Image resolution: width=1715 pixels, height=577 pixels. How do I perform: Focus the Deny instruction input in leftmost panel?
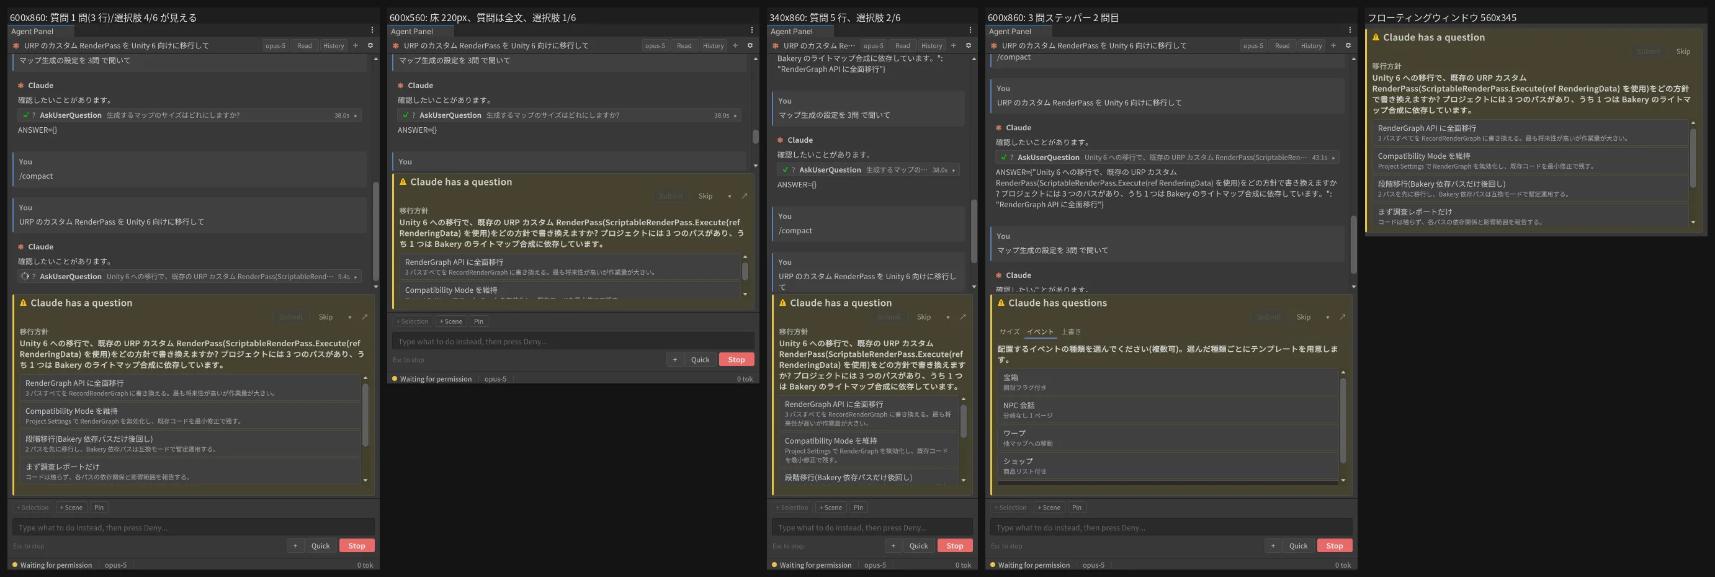(x=193, y=528)
